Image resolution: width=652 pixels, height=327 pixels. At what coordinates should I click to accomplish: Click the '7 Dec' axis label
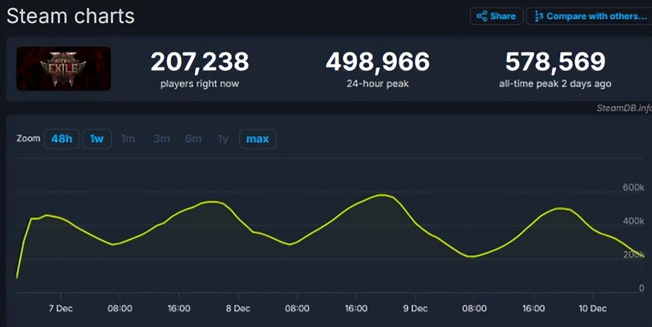click(60, 308)
